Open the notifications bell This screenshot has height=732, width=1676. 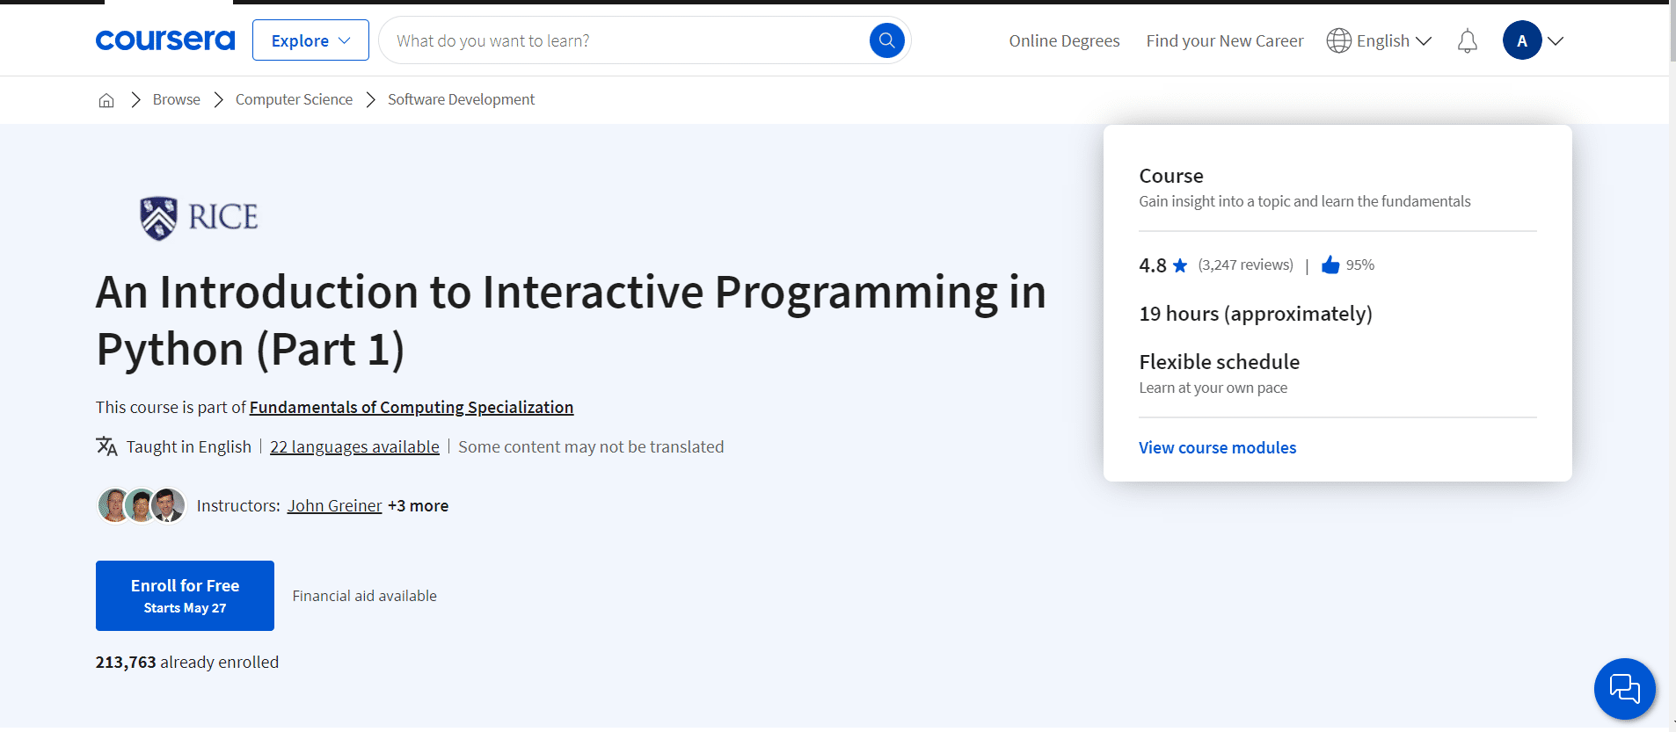(1467, 41)
